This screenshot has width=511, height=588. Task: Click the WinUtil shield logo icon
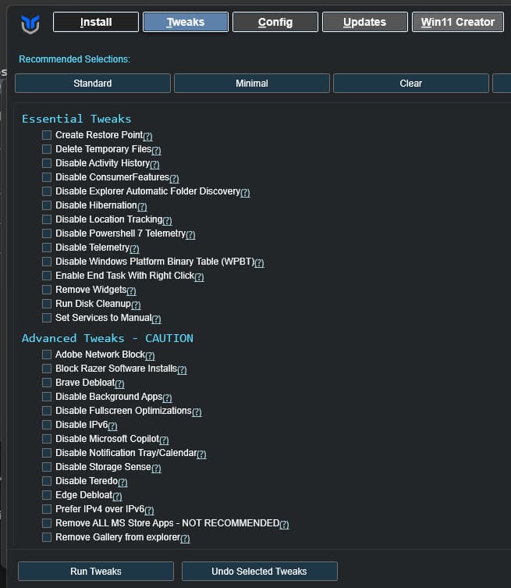(30, 24)
